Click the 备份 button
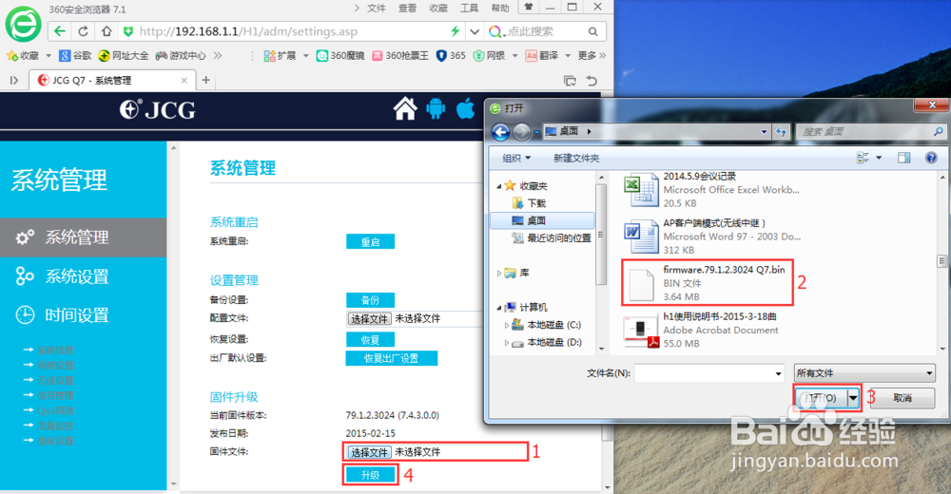The height and width of the screenshot is (494, 951). click(x=370, y=300)
